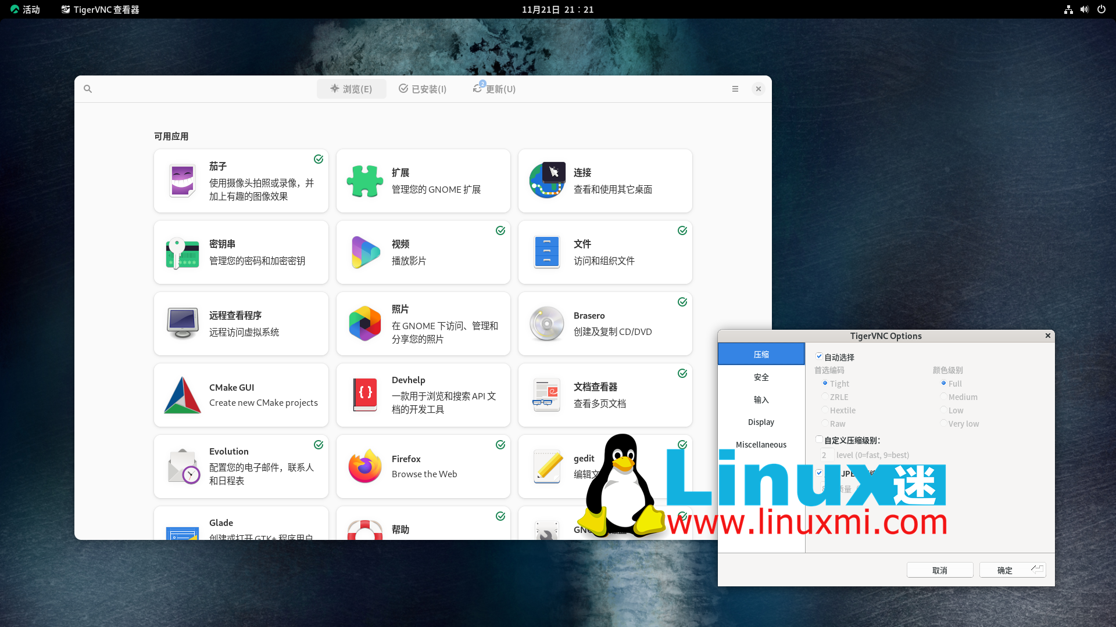The width and height of the screenshot is (1116, 627).
Task: Click the Seahorse key icon for 密钥串
Action: pyautogui.click(x=183, y=253)
